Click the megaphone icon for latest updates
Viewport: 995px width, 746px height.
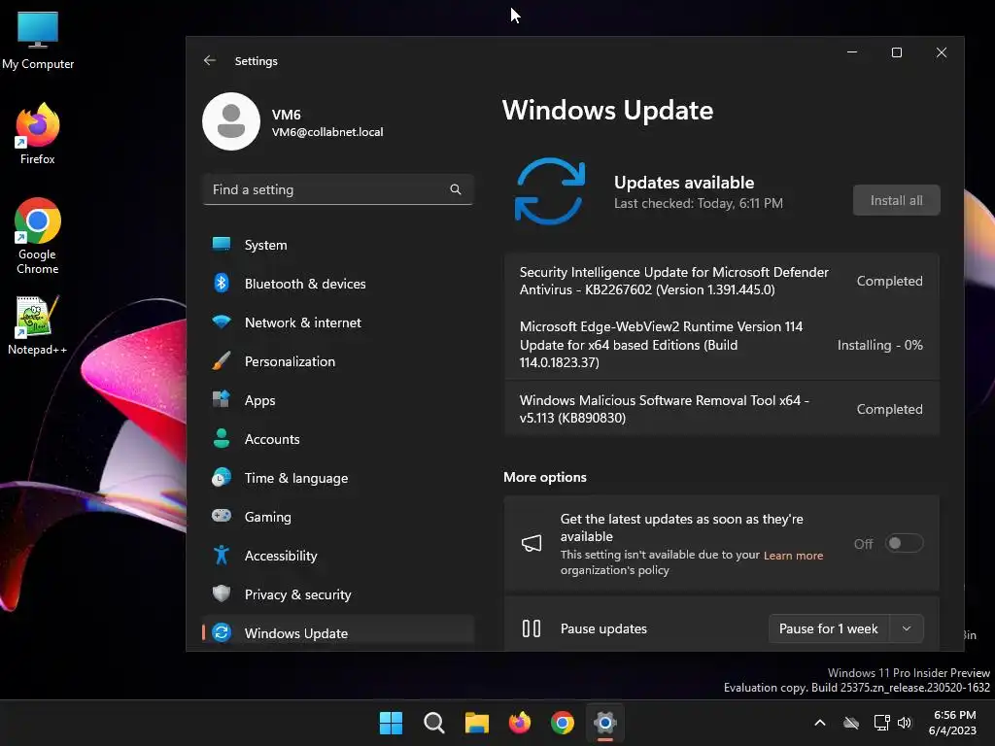coord(532,543)
